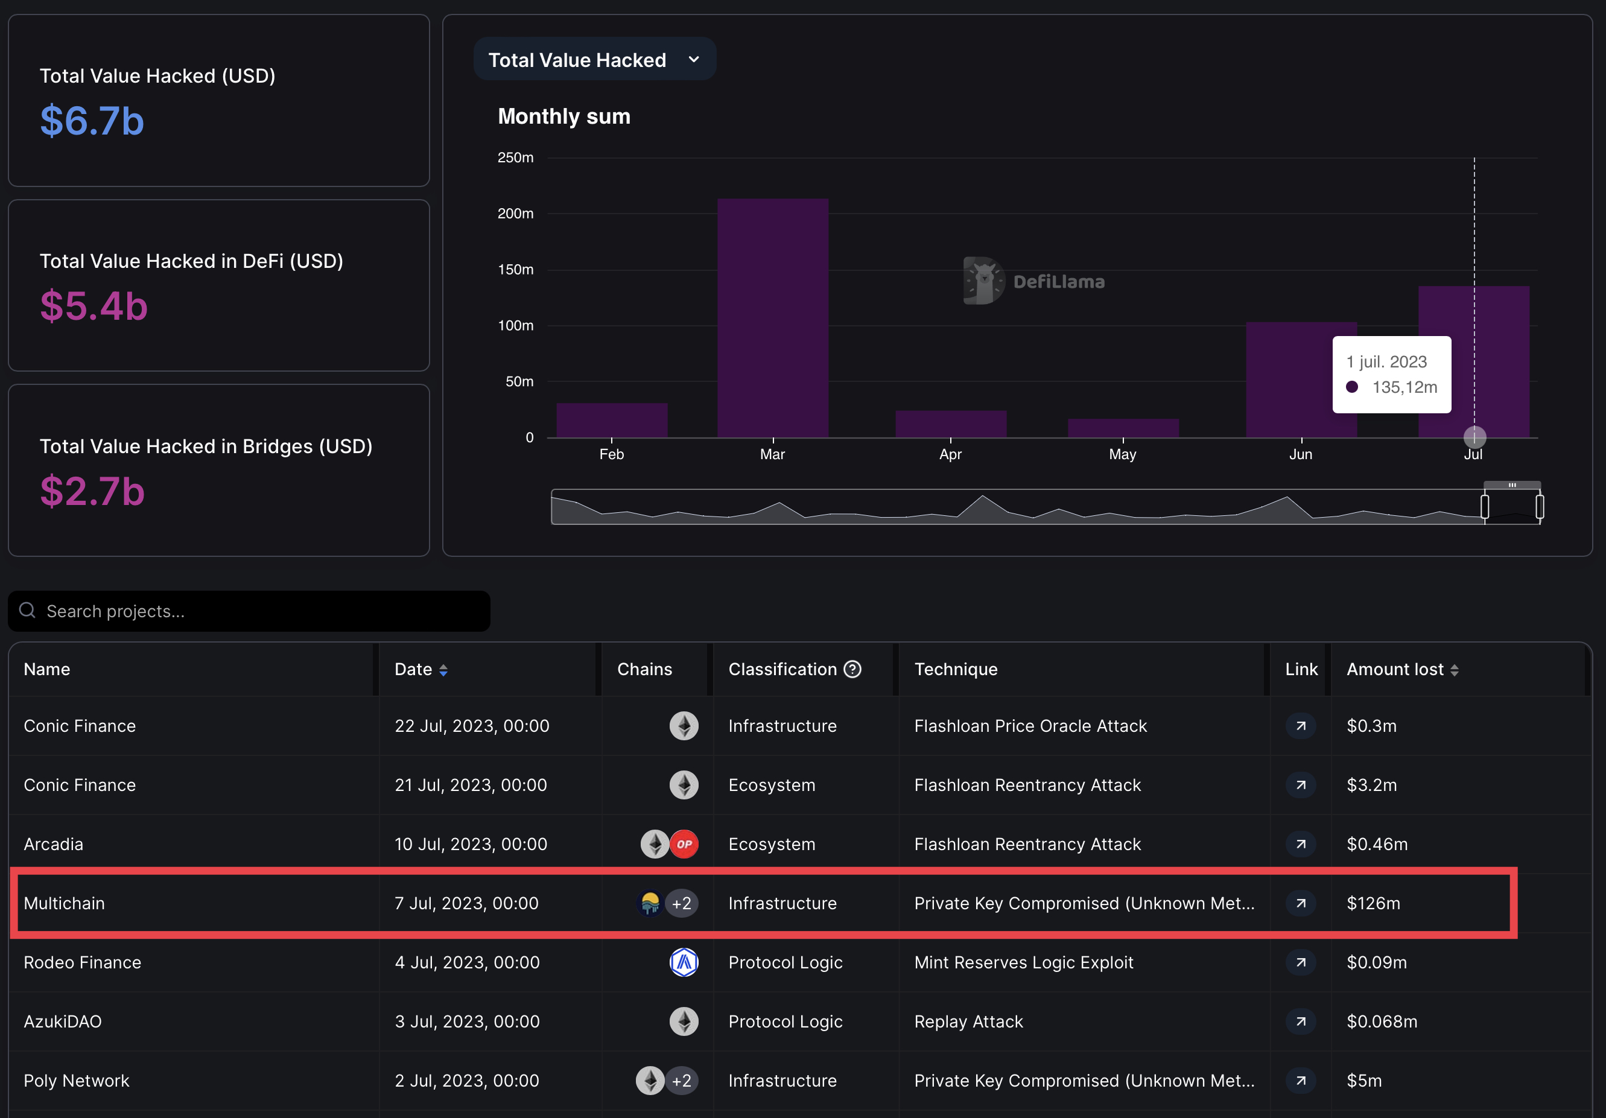Open the Arcadia hack link arrow

point(1300,845)
